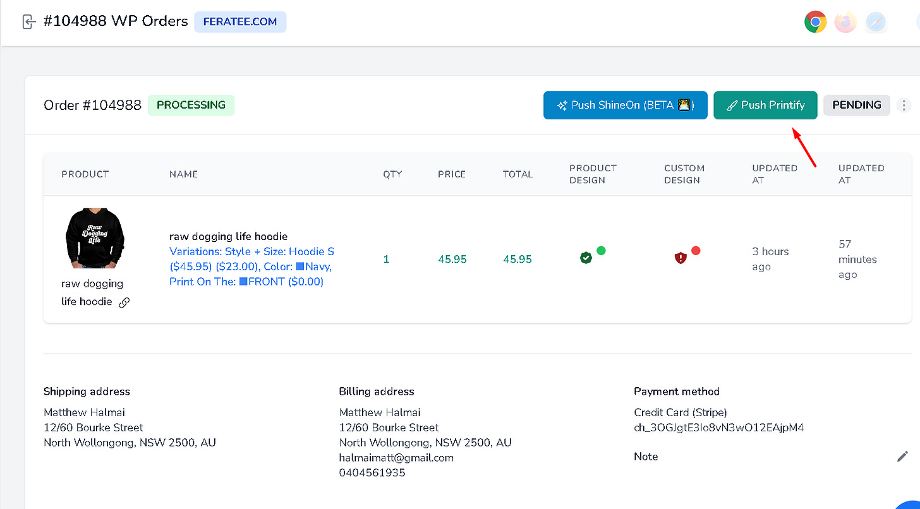
Task: Open the order in Chrome browser icon
Action: click(x=816, y=22)
